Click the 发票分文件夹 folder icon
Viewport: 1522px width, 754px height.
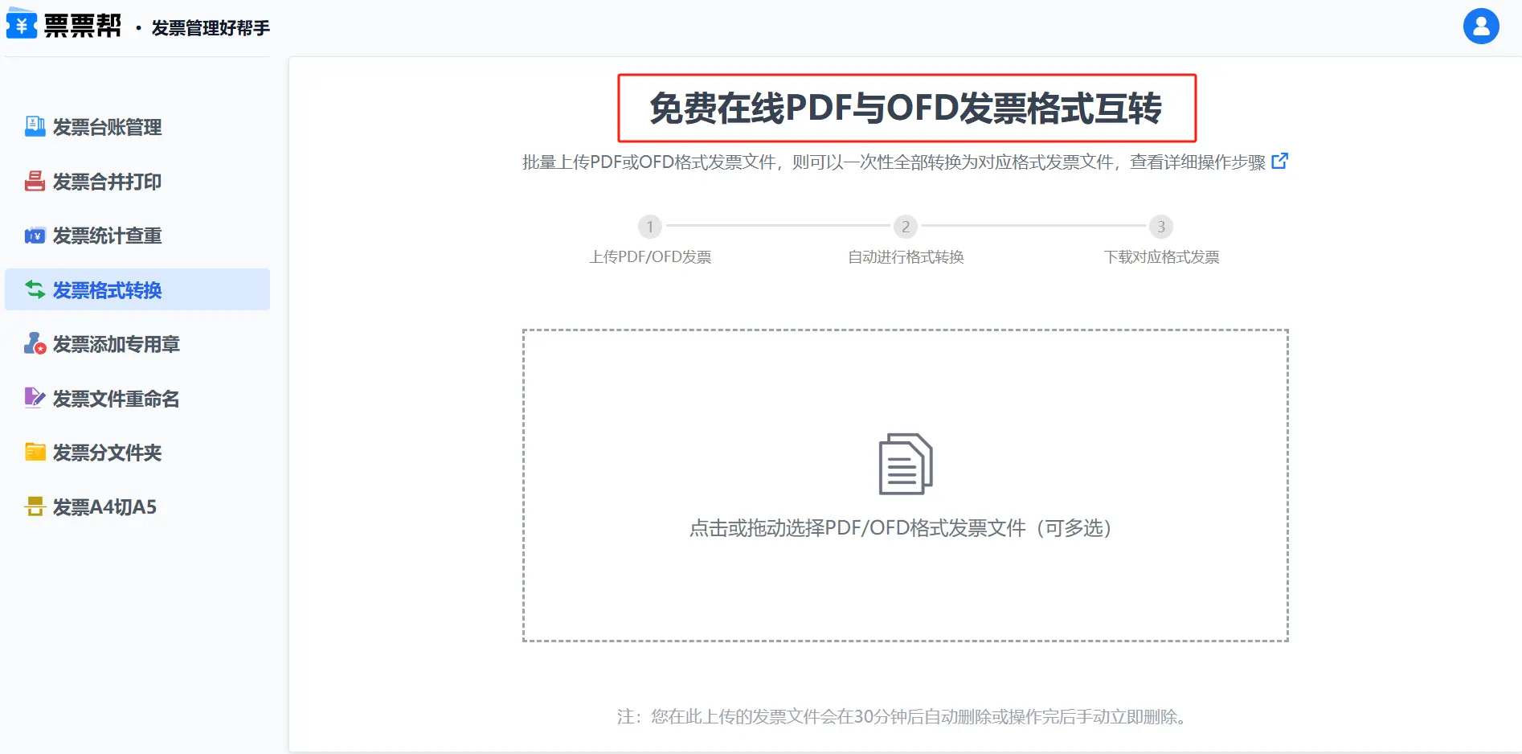click(35, 452)
